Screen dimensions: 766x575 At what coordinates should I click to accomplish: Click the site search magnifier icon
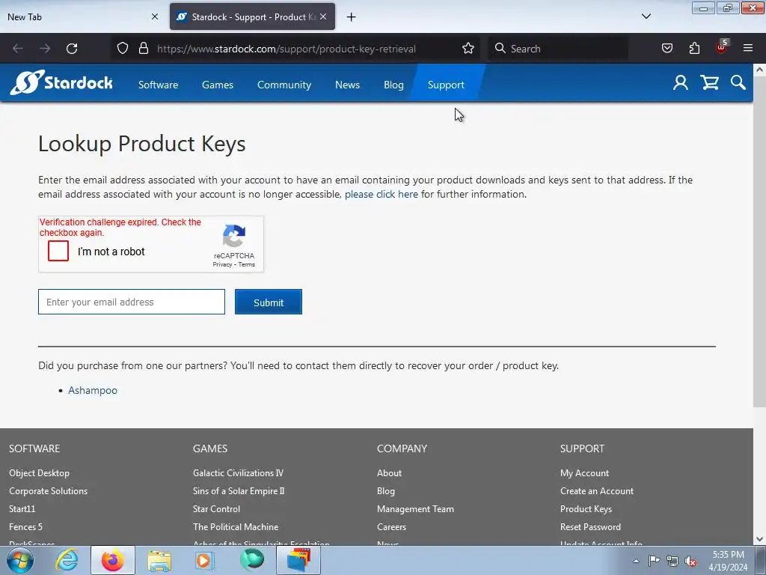point(738,82)
